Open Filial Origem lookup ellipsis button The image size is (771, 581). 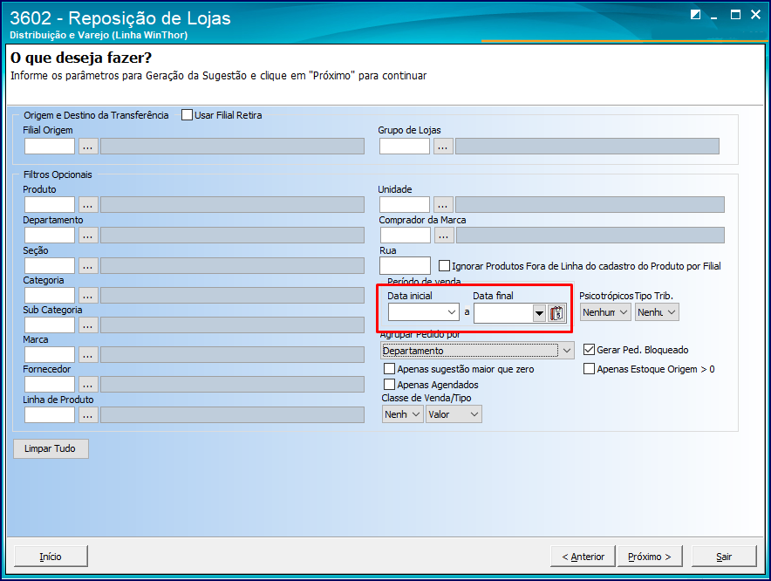[88, 147]
